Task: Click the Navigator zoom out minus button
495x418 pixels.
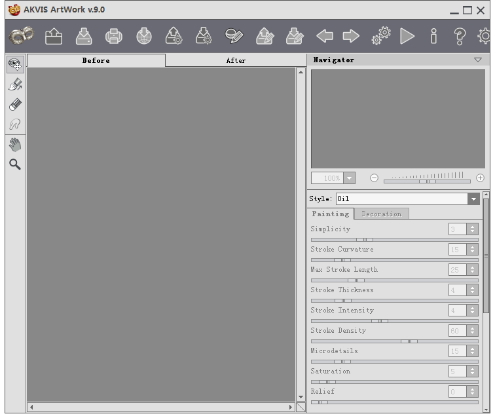Action: [374, 178]
